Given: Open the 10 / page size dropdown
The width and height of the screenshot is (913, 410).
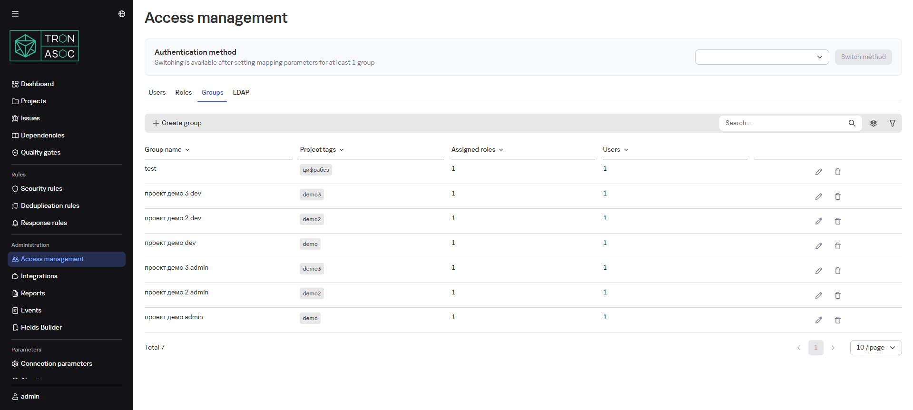Looking at the screenshot, I should 875,348.
